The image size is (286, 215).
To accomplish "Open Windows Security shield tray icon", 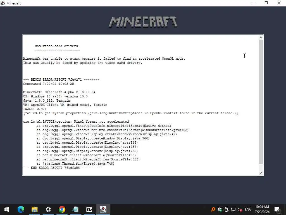I will (220, 209).
